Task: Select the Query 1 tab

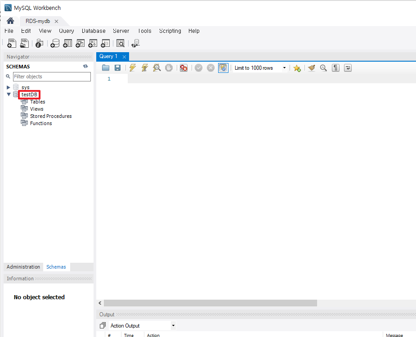Action: pyautogui.click(x=108, y=56)
